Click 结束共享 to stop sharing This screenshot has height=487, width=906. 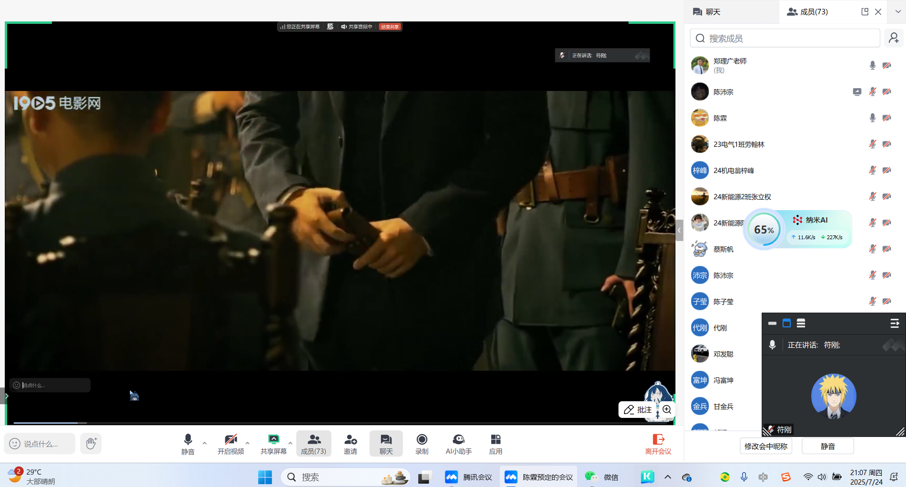(x=390, y=27)
